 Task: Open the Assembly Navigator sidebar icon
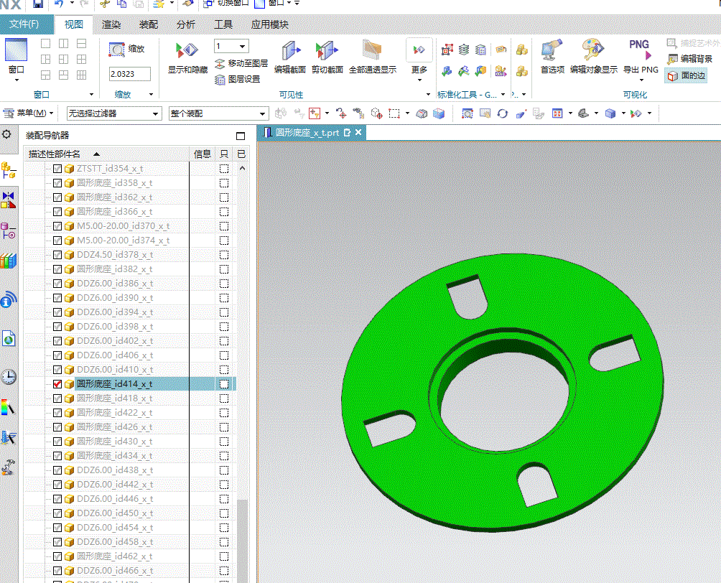9,171
